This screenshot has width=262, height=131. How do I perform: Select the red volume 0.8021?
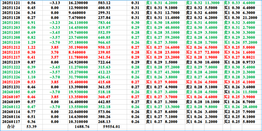click(249, 57)
